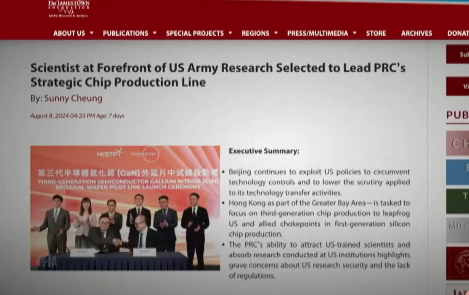The height and width of the screenshot is (295, 469).
Task: Expand the Press/Multimedia dropdown arrow
Action: click(x=355, y=33)
